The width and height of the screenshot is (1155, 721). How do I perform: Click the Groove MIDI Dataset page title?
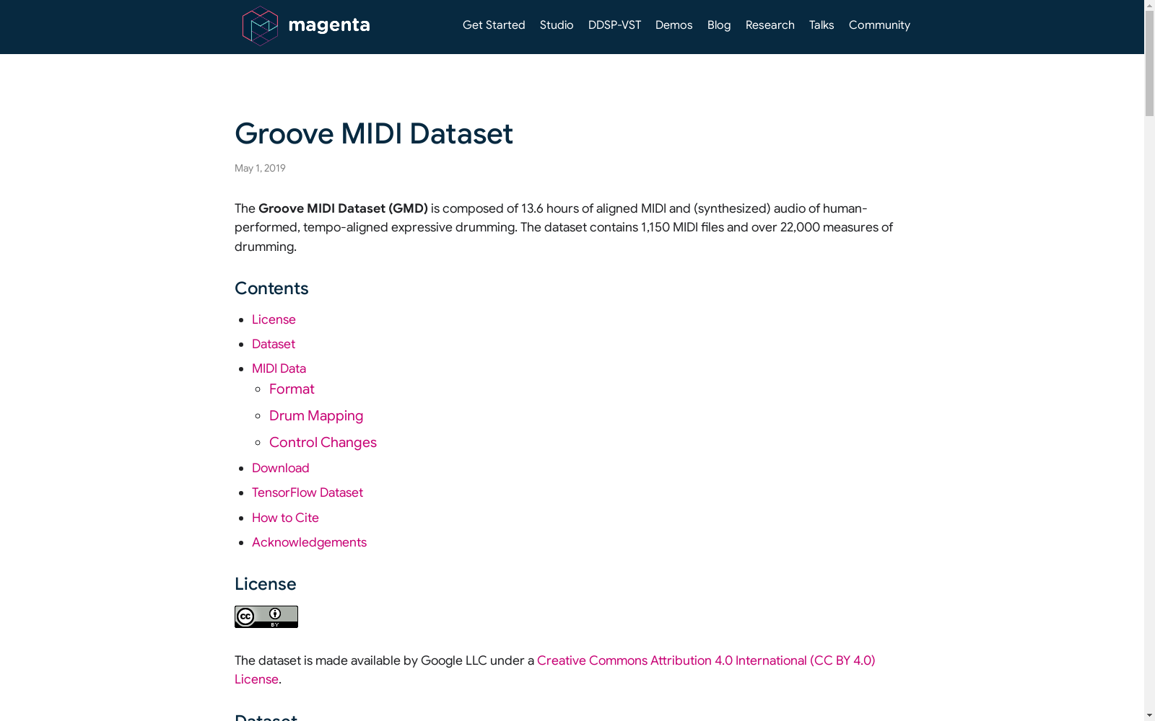pos(374,134)
